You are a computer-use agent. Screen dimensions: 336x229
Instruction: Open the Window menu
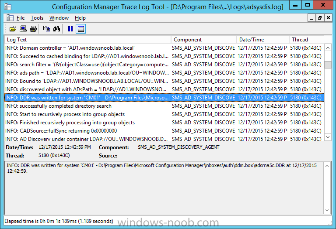[x=59, y=18]
